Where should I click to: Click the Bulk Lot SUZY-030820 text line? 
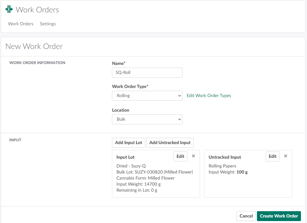[x=155, y=172]
